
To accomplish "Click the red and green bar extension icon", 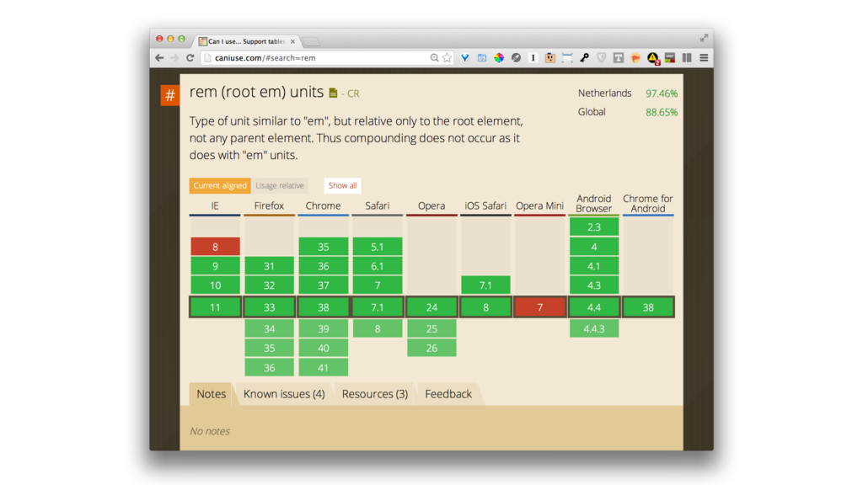I will click(x=670, y=58).
